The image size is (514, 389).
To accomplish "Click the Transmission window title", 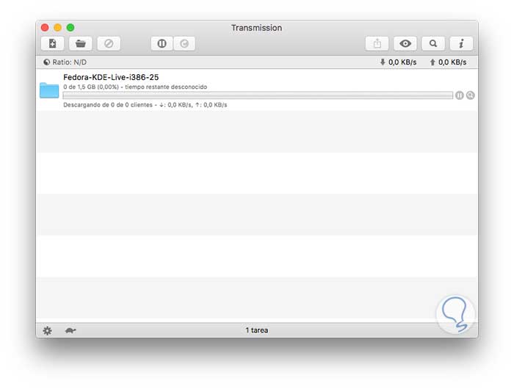I will click(x=257, y=28).
